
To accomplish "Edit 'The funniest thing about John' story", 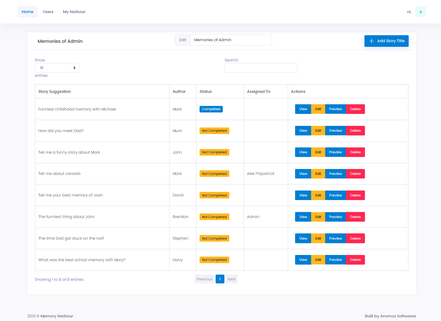I will coord(318,217).
